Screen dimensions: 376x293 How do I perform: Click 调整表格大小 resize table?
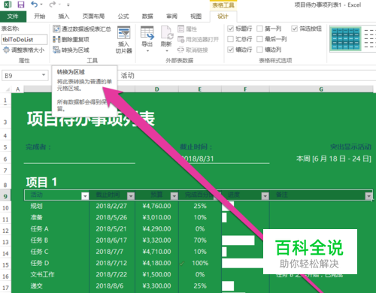point(23,50)
